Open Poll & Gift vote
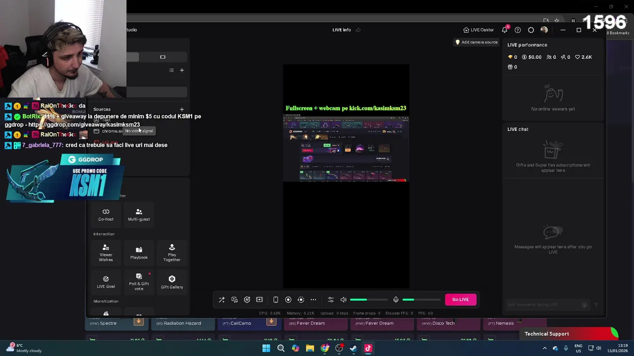 tap(139, 282)
